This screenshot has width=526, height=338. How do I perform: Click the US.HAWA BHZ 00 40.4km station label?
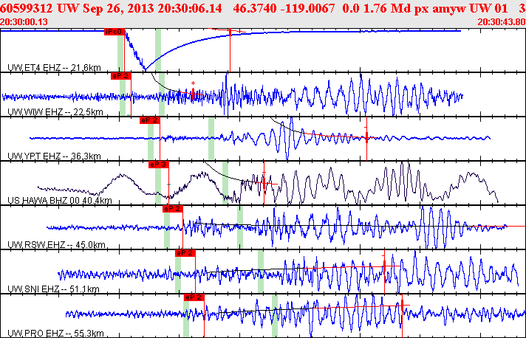pyautogui.click(x=60, y=200)
